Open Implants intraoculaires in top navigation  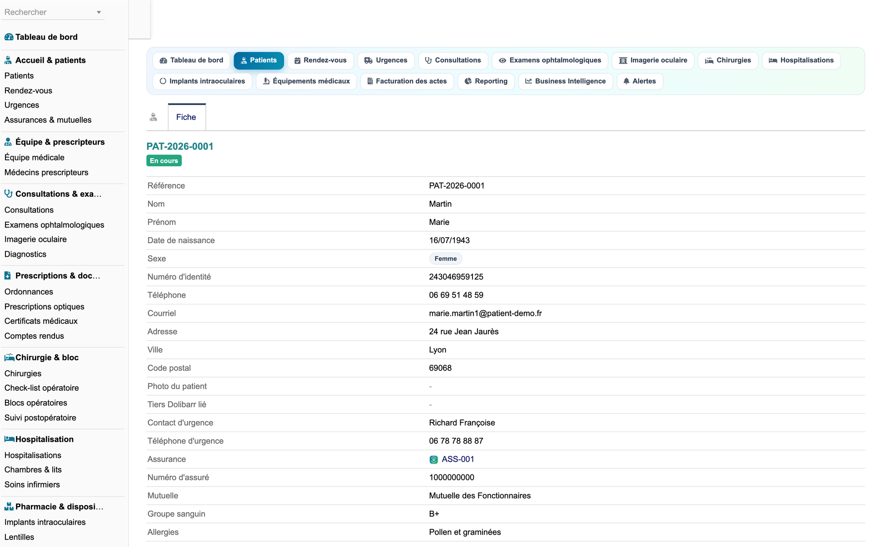(203, 81)
